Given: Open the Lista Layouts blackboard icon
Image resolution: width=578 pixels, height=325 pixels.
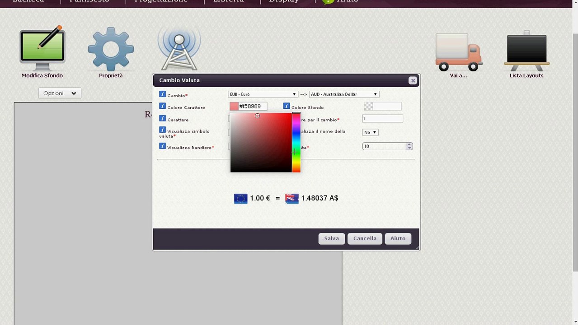Looking at the screenshot, I should coord(526,51).
